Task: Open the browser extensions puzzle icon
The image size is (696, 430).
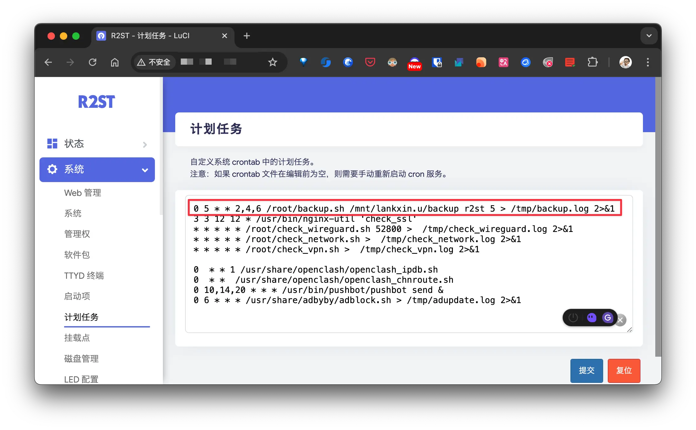Action: pyautogui.click(x=592, y=62)
